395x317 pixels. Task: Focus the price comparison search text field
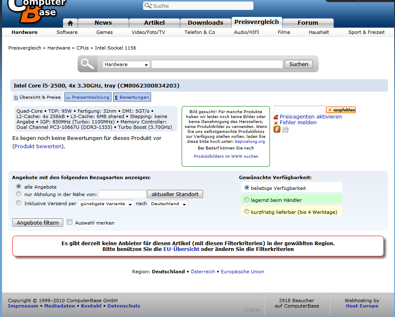click(217, 64)
